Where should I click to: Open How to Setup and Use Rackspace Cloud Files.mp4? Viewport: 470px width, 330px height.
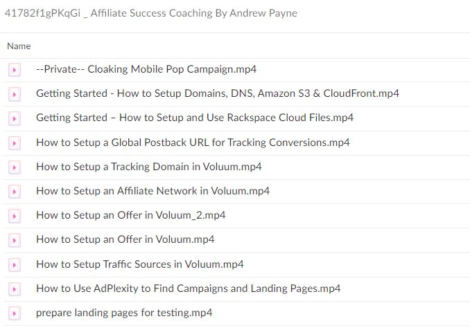pos(195,118)
